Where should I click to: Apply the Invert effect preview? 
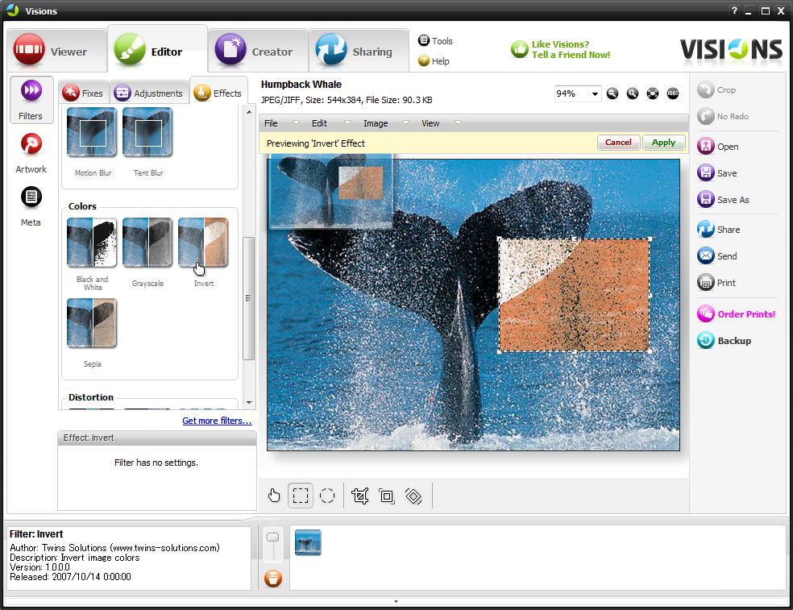point(663,143)
